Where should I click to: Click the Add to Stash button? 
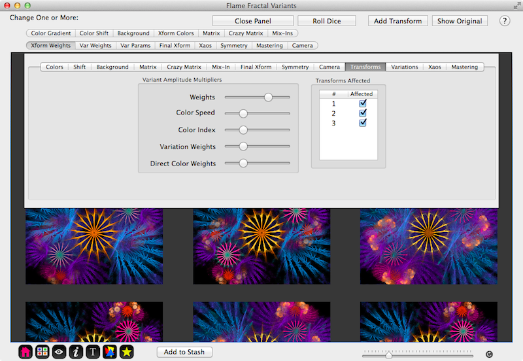tap(184, 352)
